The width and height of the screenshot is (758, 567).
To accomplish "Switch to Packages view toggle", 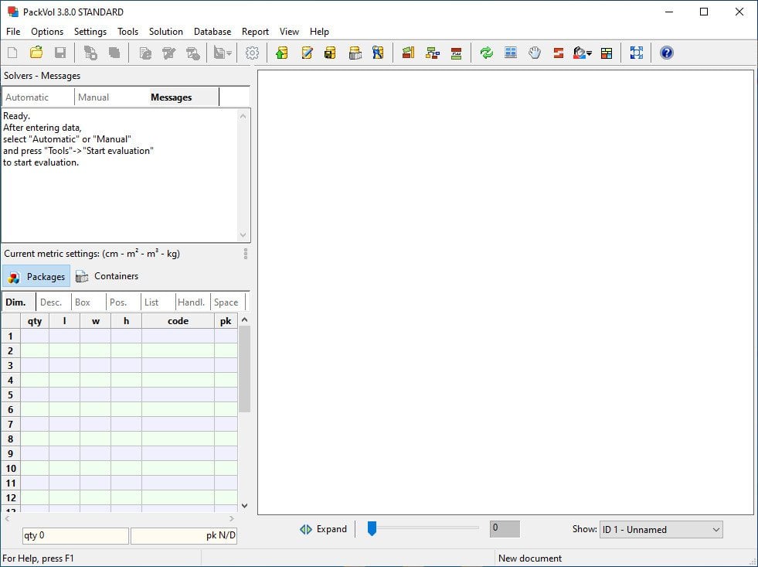I will tap(36, 276).
